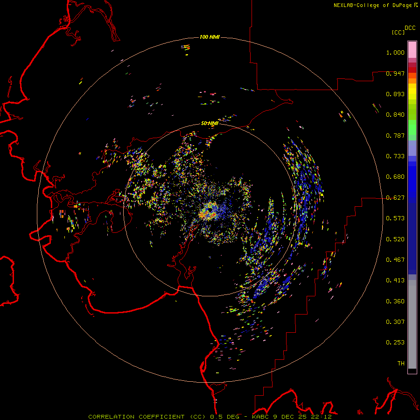Click the 1.000 legend value

tap(395, 52)
